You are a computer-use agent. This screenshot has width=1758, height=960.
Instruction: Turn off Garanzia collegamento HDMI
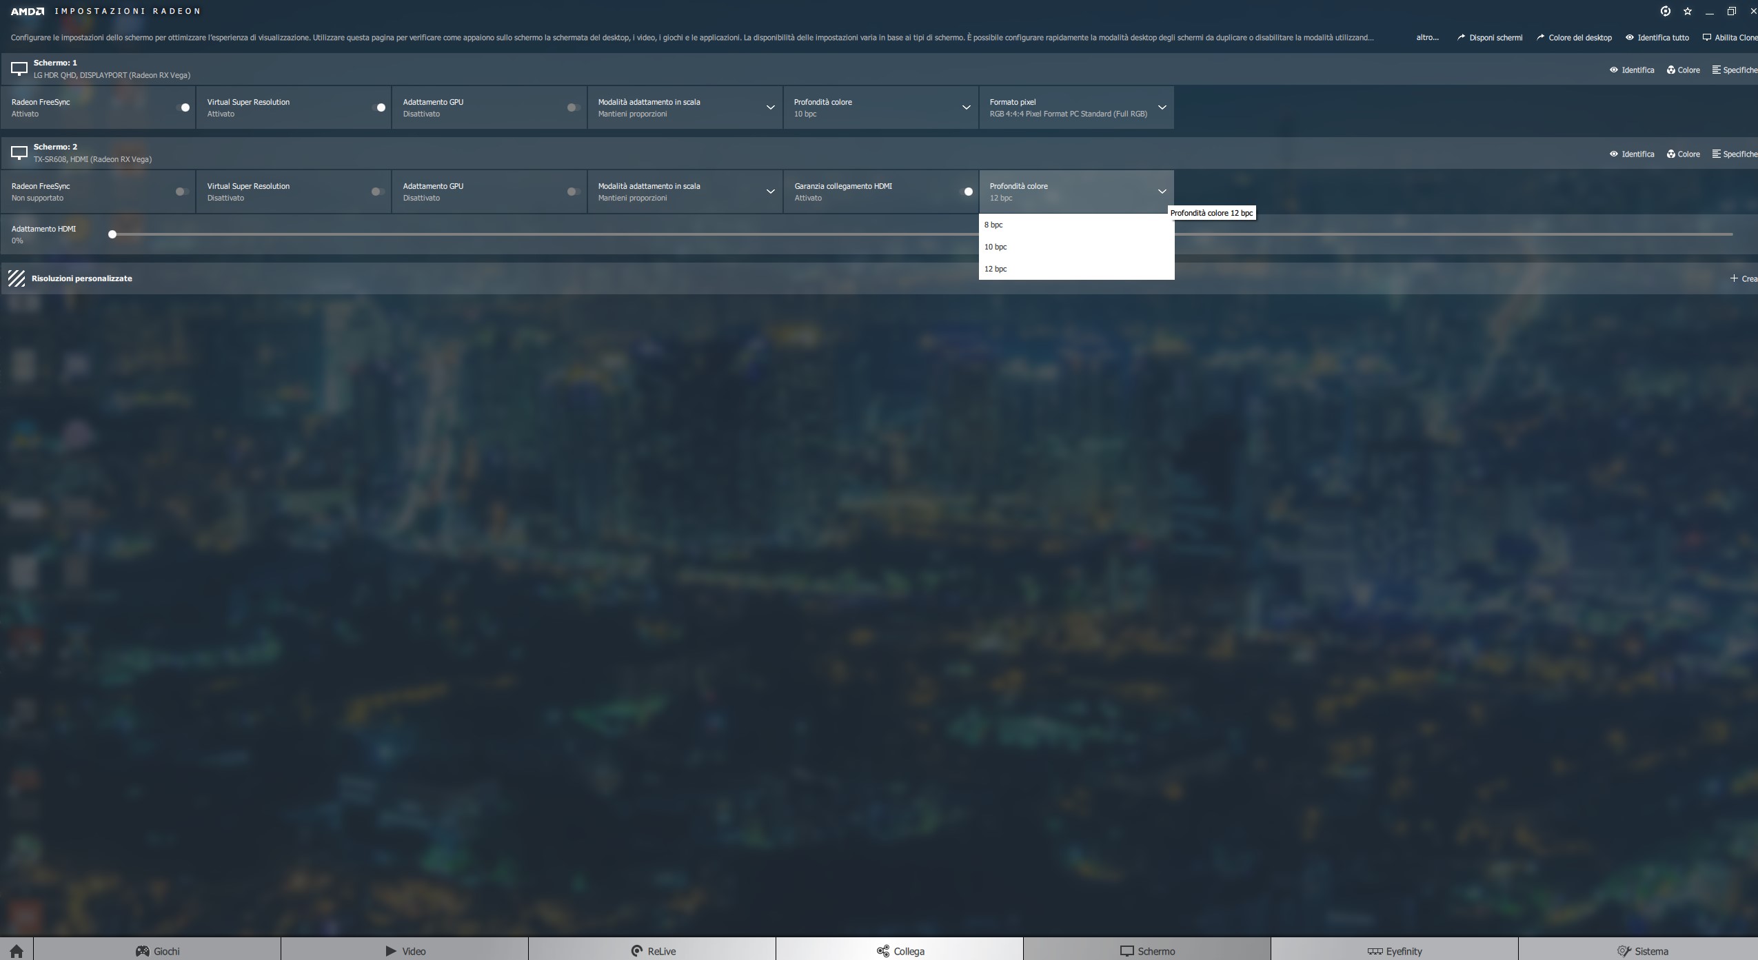pos(967,192)
